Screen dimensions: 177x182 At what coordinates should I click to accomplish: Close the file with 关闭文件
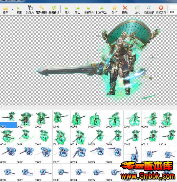point(161,9)
